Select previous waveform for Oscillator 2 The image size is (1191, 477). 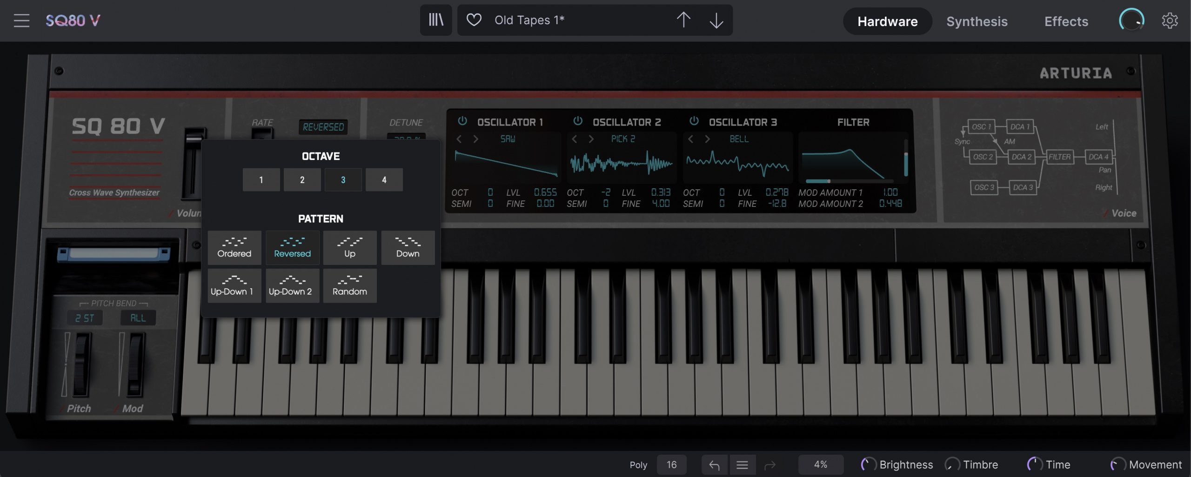(x=575, y=139)
